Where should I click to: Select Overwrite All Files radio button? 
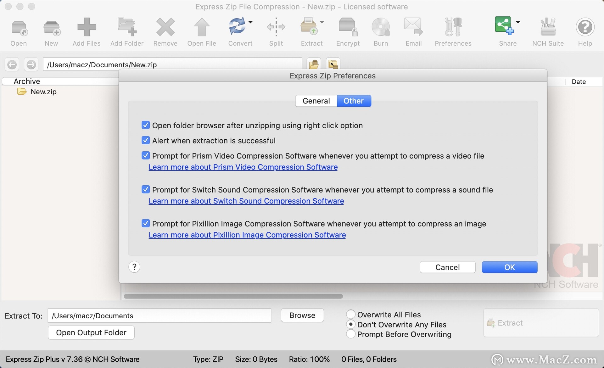(x=351, y=314)
